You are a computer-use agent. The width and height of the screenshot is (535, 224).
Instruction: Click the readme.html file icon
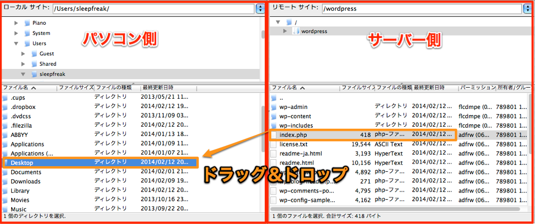274,163
